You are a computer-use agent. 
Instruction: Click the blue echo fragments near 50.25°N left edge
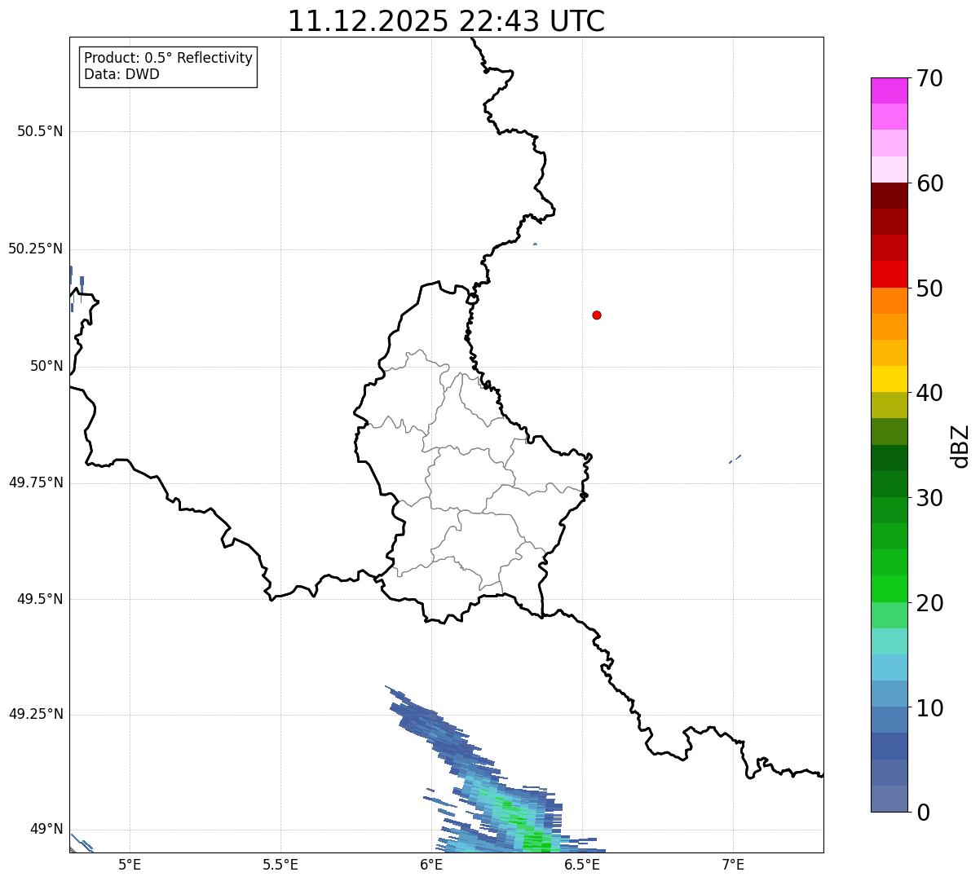click(77, 288)
